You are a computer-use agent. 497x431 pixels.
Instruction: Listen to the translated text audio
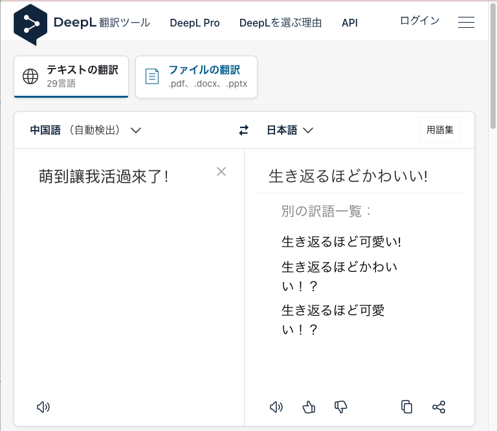click(276, 407)
